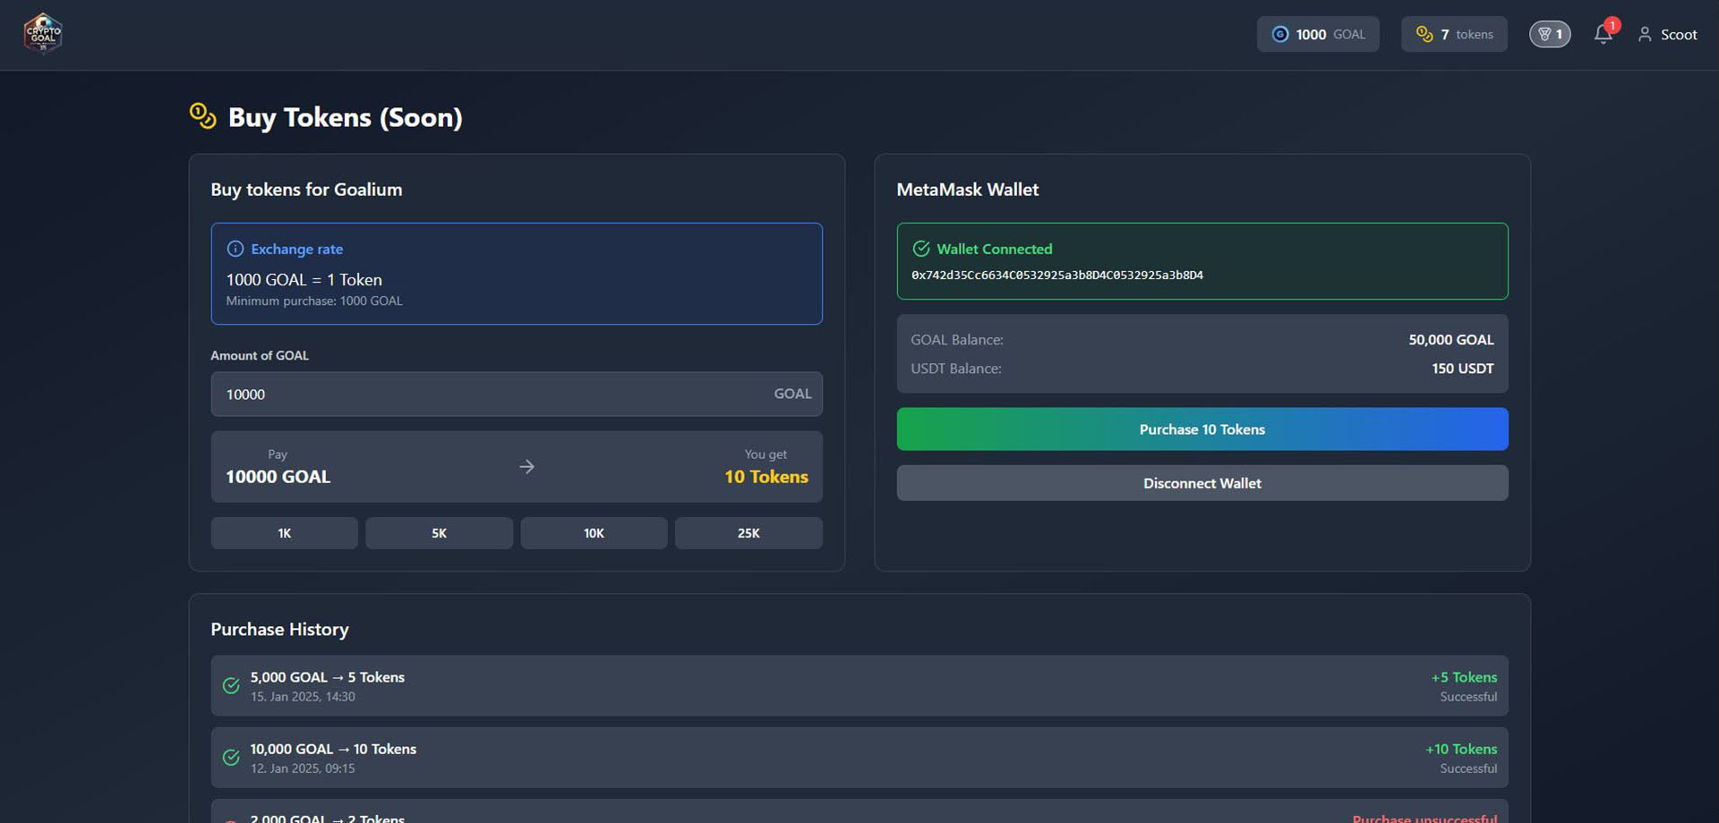This screenshot has width=1719, height=823.
Task: Click the '12. Jan 2025, 09:15' timestamp
Action: point(303,768)
